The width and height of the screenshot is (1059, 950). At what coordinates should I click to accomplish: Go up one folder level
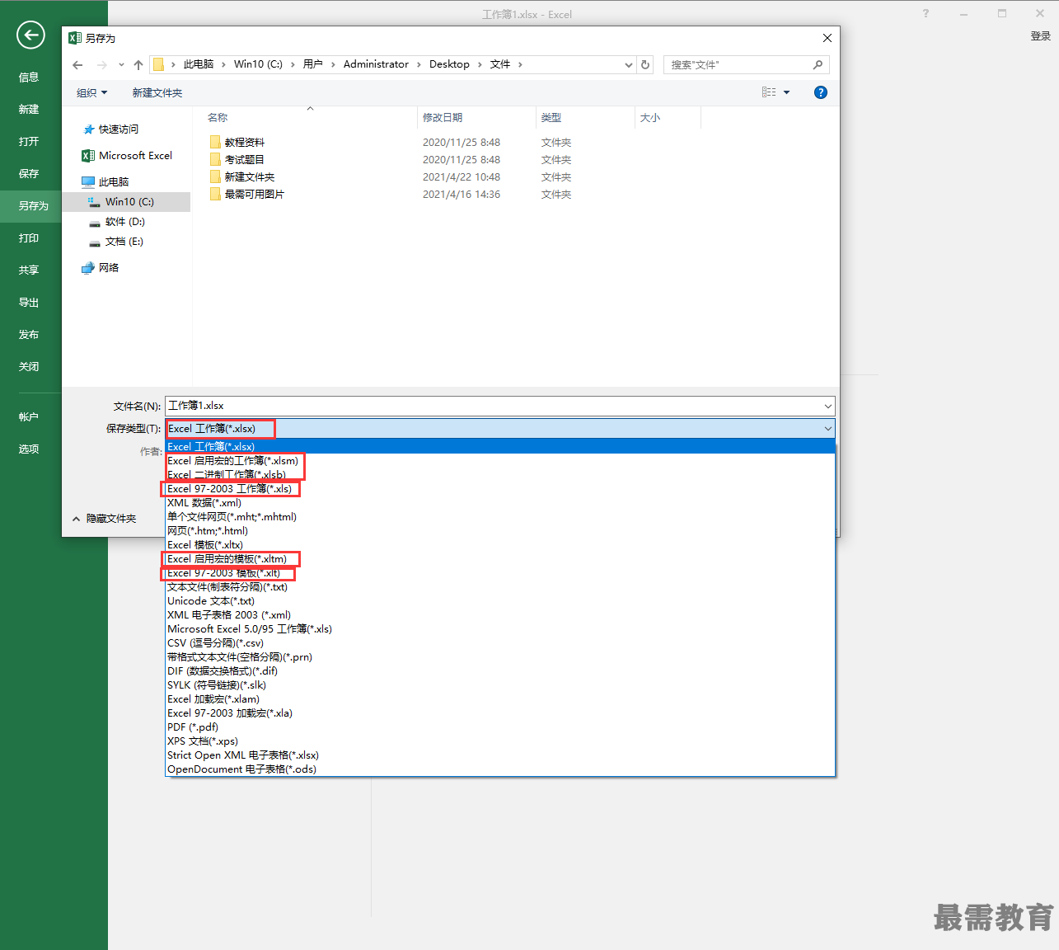pos(138,64)
